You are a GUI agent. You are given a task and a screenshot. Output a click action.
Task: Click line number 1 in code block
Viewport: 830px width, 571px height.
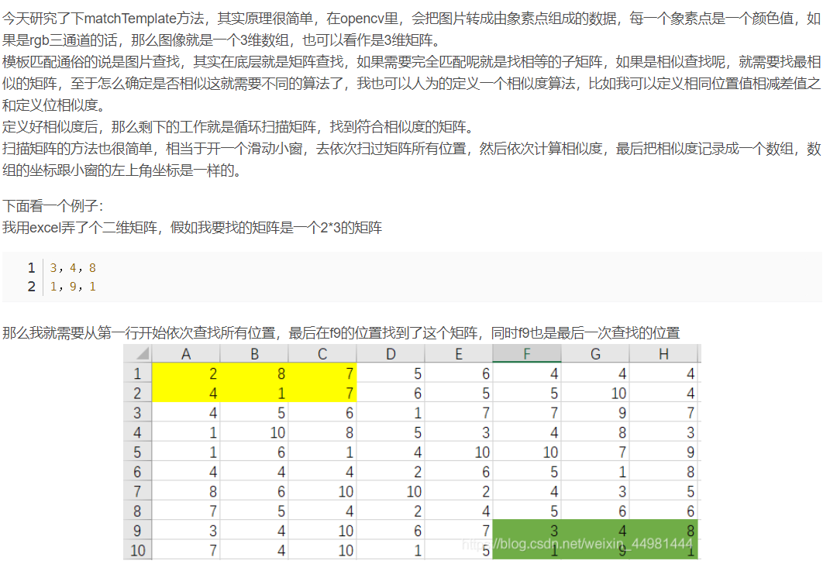pyautogui.click(x=31, y=267)
